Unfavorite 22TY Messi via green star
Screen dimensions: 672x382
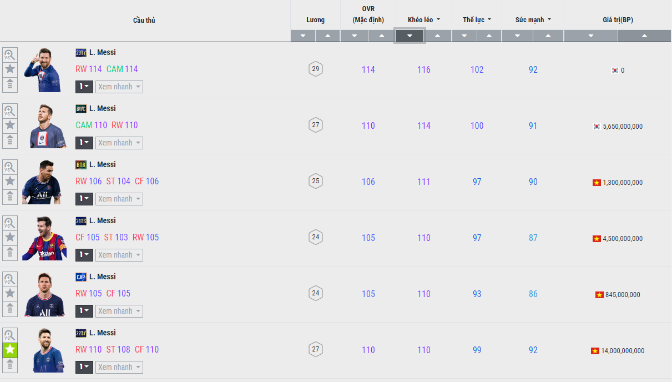coord(10,350)
